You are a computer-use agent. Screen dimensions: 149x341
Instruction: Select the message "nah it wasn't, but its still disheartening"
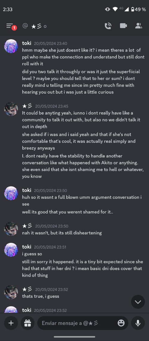(x=62, y=233)
